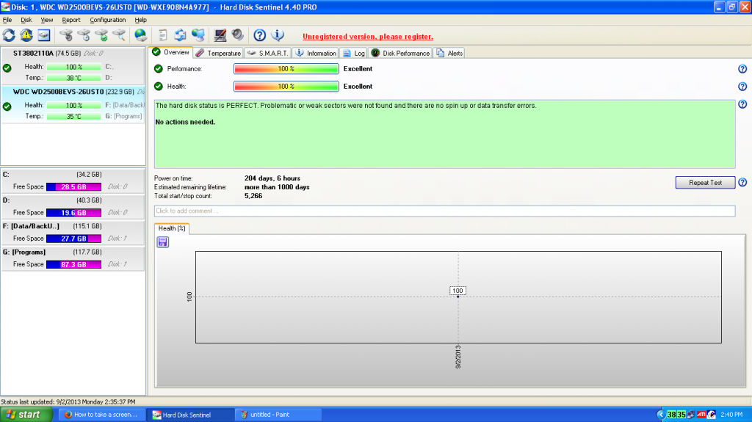The height and width of the screenshot is (422, 752).
Task: Click the monitor with pen configuration icon
Action: click(220, 35)
